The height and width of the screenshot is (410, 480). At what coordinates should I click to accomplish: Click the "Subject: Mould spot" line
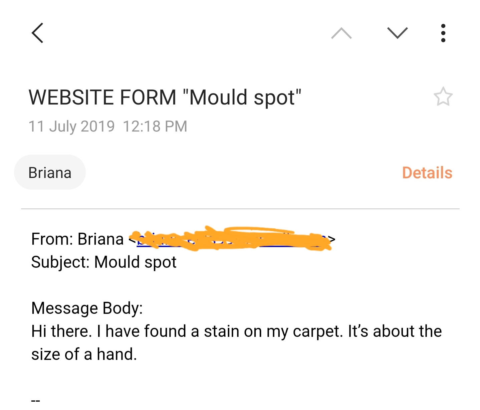point(104,262)
